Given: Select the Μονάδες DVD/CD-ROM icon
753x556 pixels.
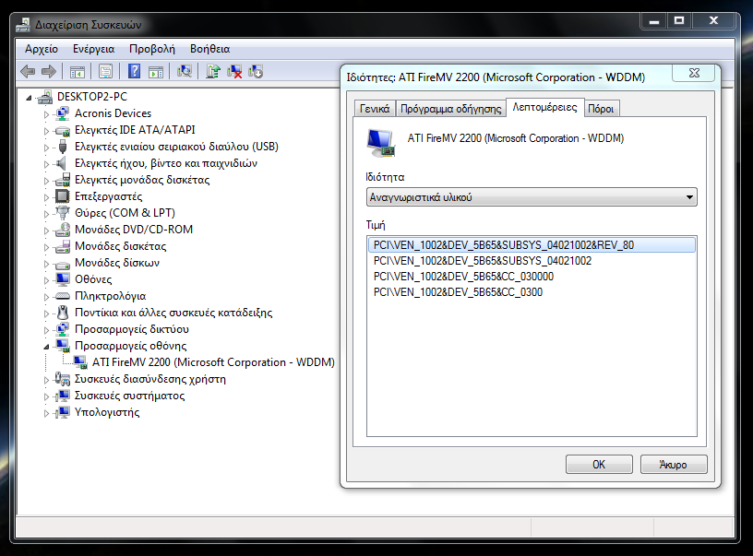Looking at the screenshot, I should pyautogui.click(x=63, y=230).
